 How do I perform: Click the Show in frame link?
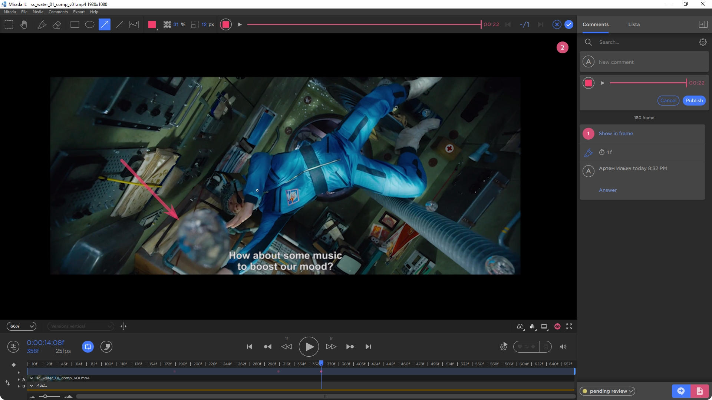(x=616, y=133)
